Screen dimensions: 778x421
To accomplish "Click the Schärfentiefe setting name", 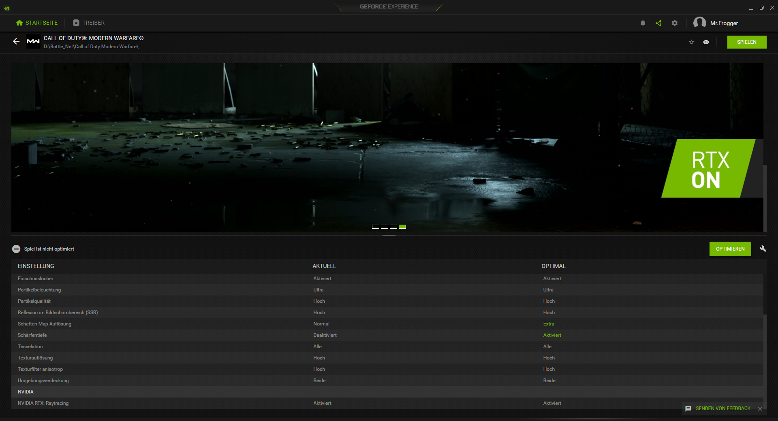I will tap(32, 335).
